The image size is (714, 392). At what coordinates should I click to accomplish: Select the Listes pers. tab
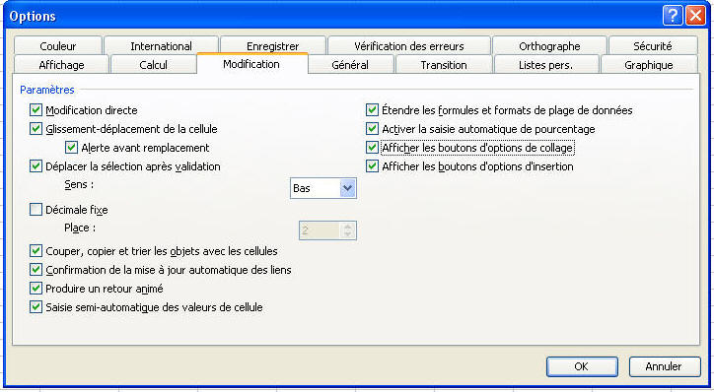(546, 65)
